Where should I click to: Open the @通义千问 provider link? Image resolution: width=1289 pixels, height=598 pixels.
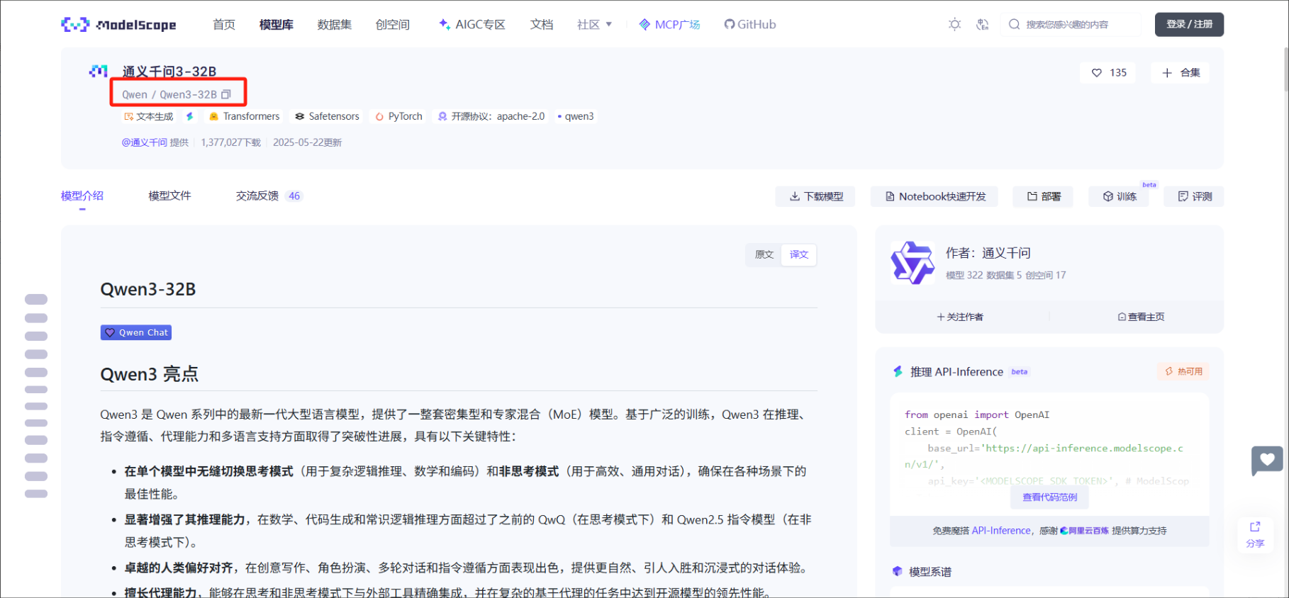coord(145,142)
